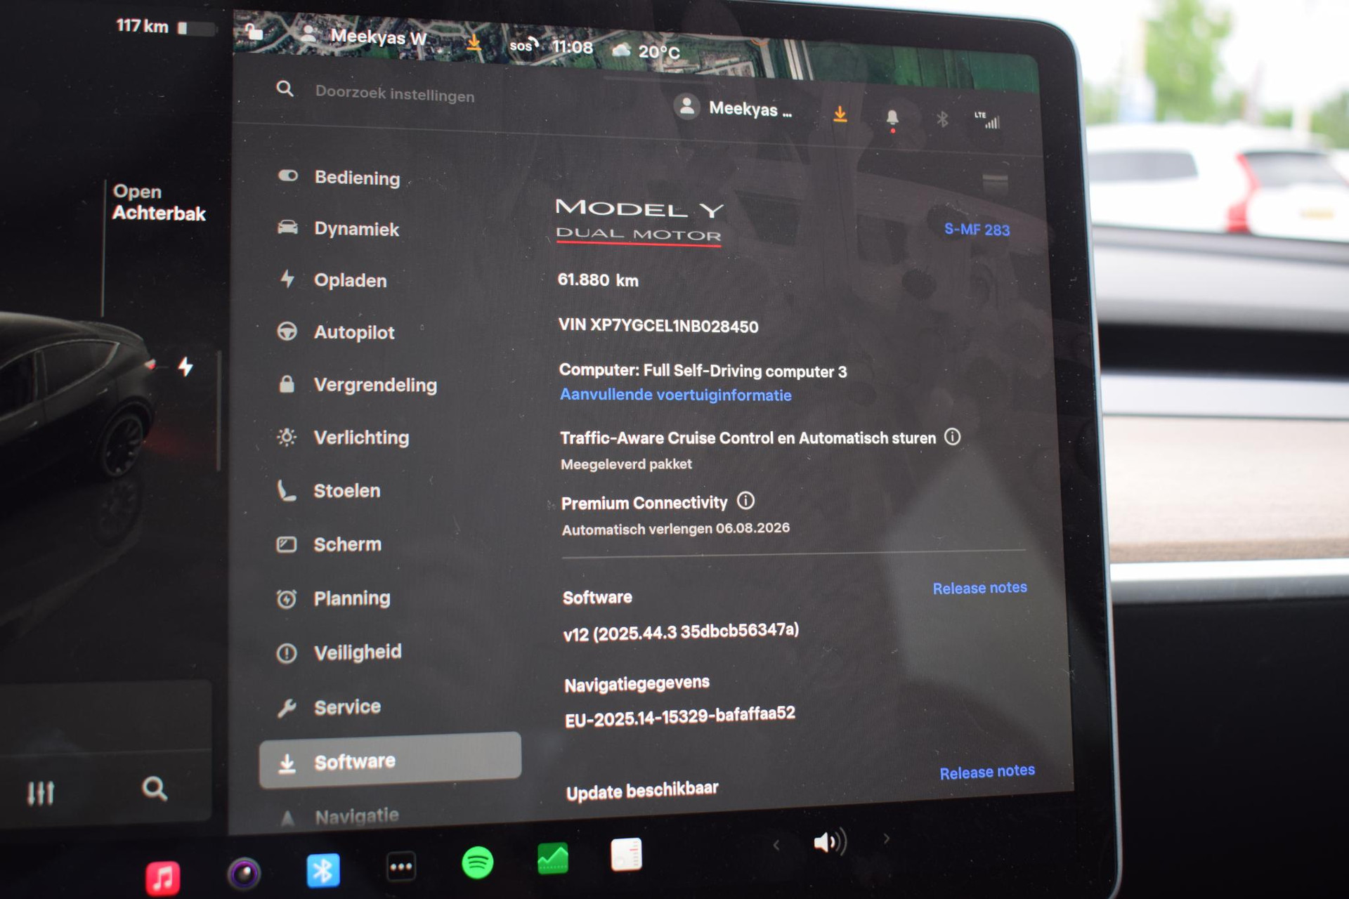The image size is (1349, 899).
Task: Open notifications bell icon
Action: pyautogui.click(x=892, y=118)
